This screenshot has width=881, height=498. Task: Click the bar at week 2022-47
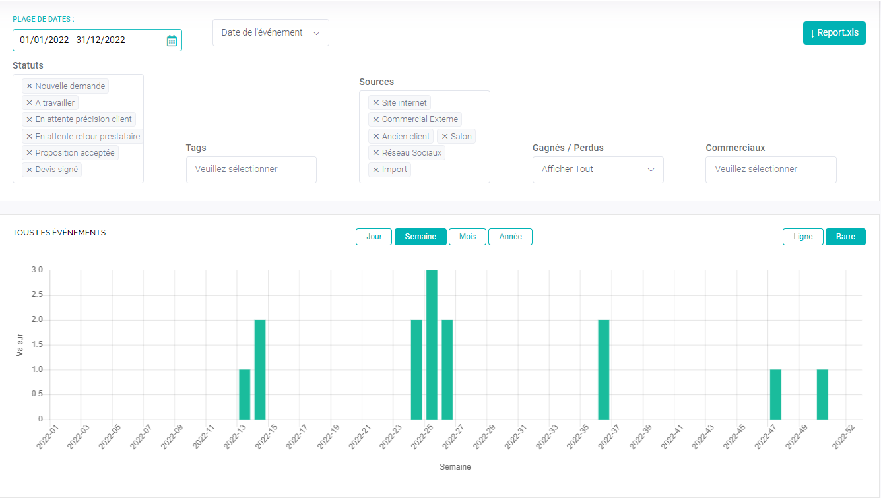[775, 394]
